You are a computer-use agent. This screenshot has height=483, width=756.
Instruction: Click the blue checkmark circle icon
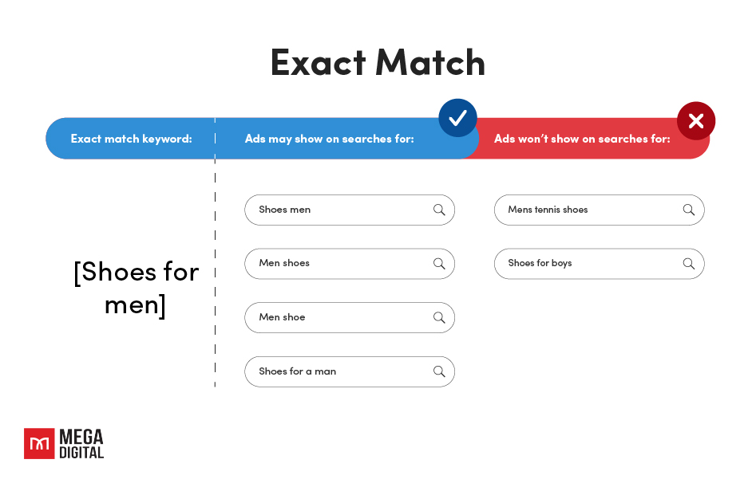[x=457, y=118]
